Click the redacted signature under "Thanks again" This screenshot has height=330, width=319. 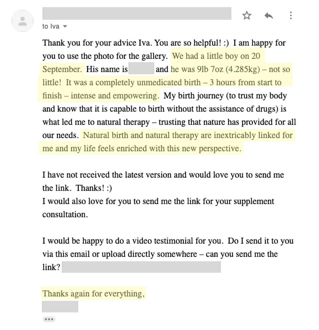click(60, 307)
